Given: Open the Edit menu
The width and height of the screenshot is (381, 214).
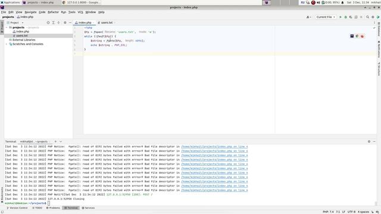Looking at the screenshot, I should point(11,12).
